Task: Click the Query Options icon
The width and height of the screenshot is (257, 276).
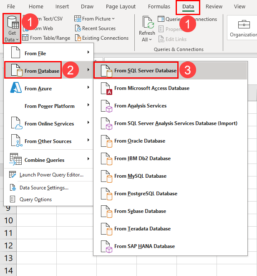Action: 13,199
